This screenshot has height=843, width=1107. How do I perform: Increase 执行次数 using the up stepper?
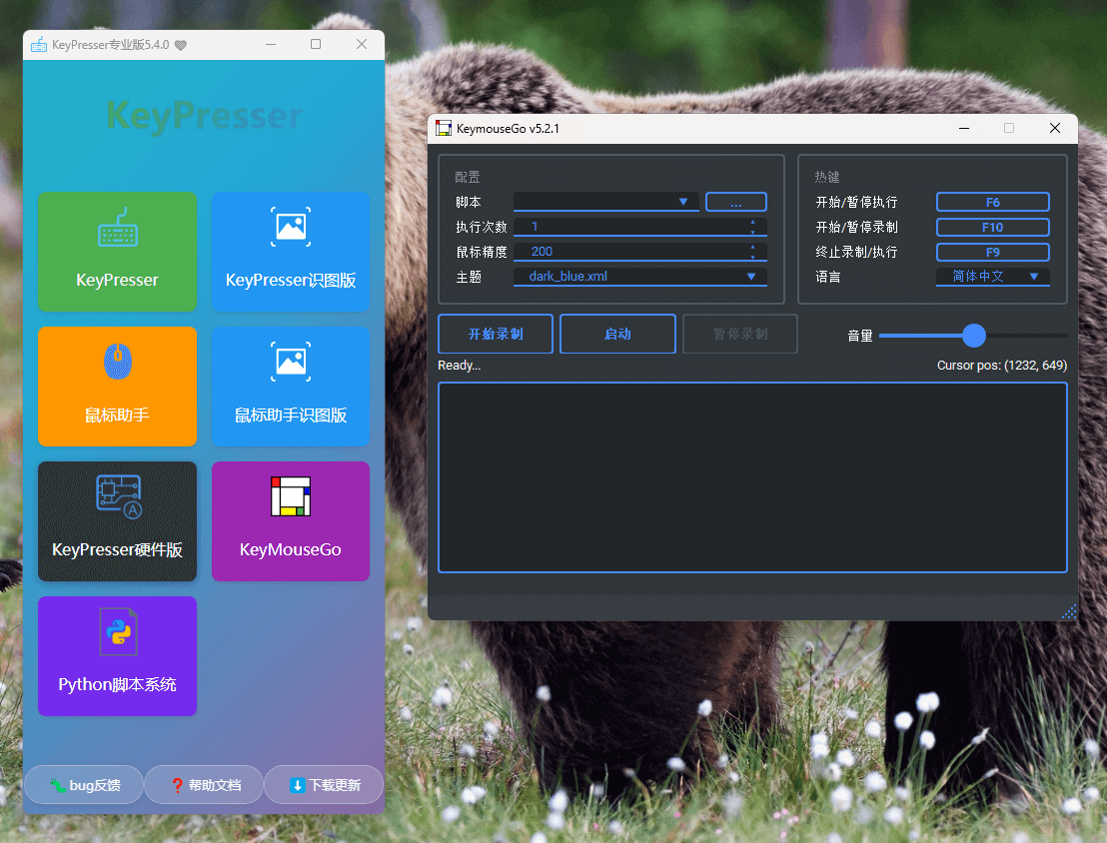[x=753, y=222]
